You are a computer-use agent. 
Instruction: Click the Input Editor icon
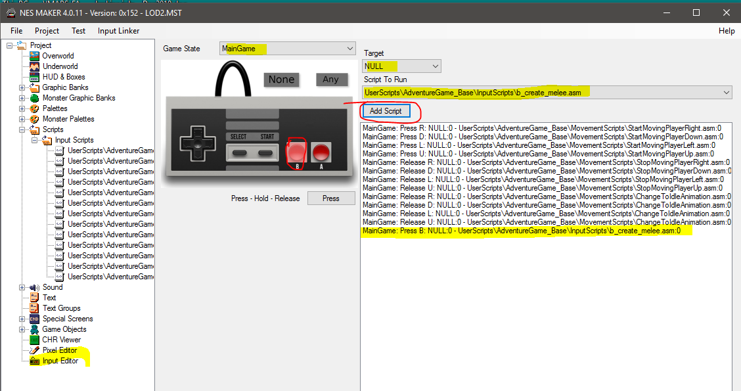pos(35,361)
